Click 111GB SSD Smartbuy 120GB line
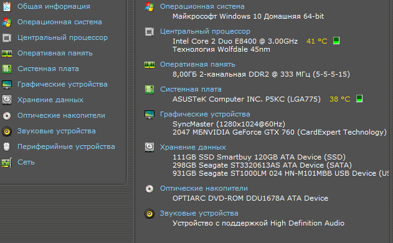Screen dimensions: 393x243 click(259, 157)
